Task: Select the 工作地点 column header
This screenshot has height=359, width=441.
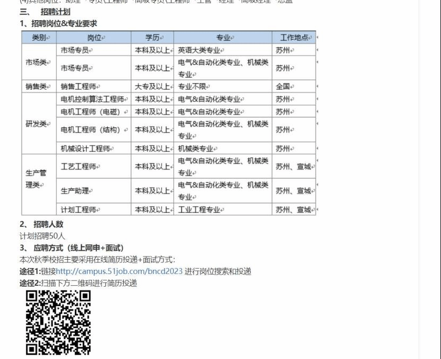Action: (294, 38)
